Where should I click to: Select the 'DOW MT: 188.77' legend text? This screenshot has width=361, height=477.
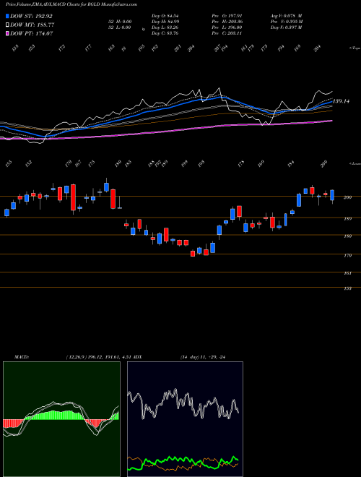32,25
